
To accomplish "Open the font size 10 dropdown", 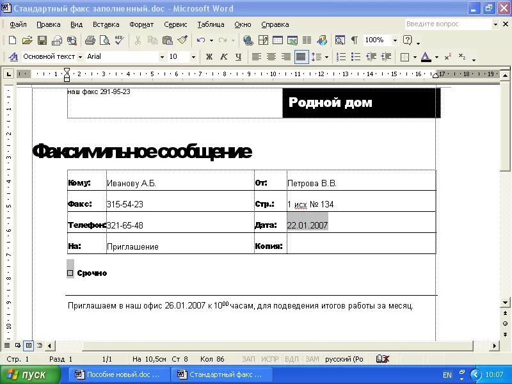I will 193,57.
